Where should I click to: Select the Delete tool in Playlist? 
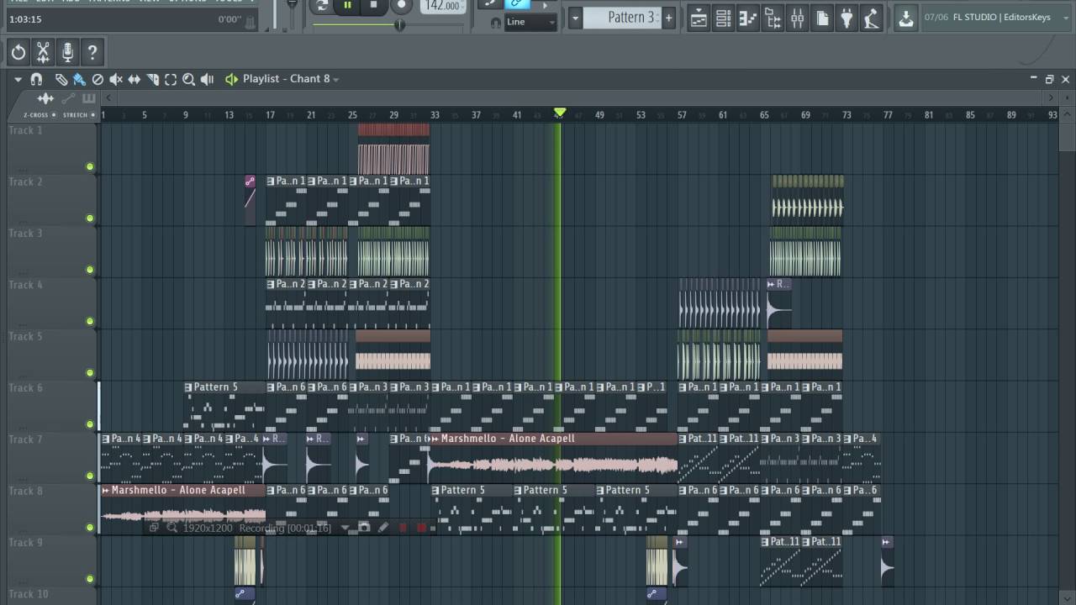pos(98,79)
